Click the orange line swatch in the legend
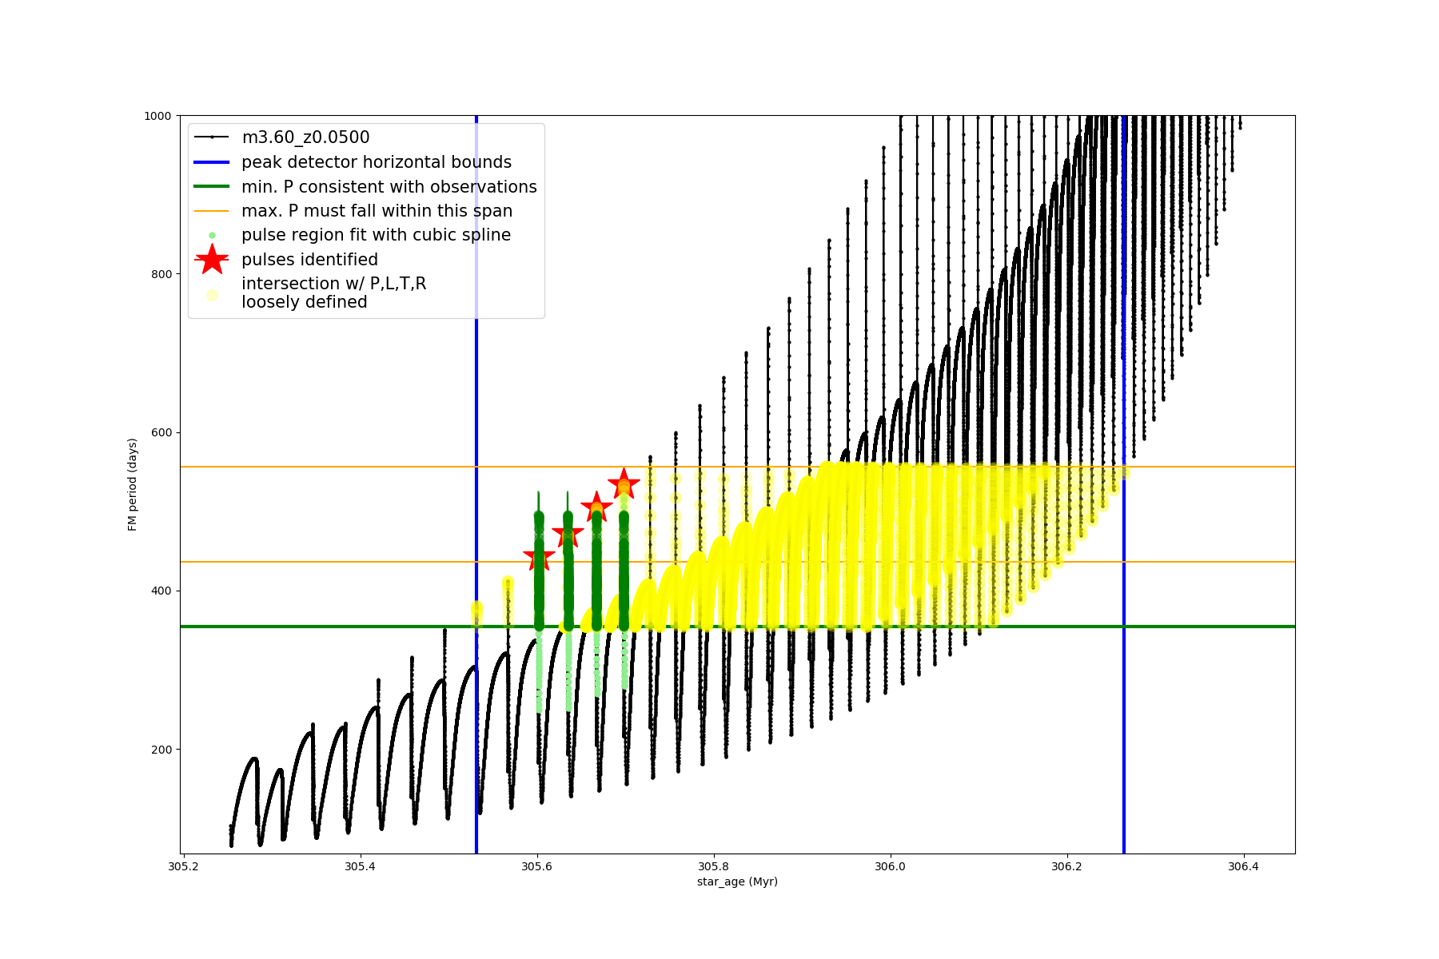This screenshot has width=1439, height=959. click(x=212, y=211)
